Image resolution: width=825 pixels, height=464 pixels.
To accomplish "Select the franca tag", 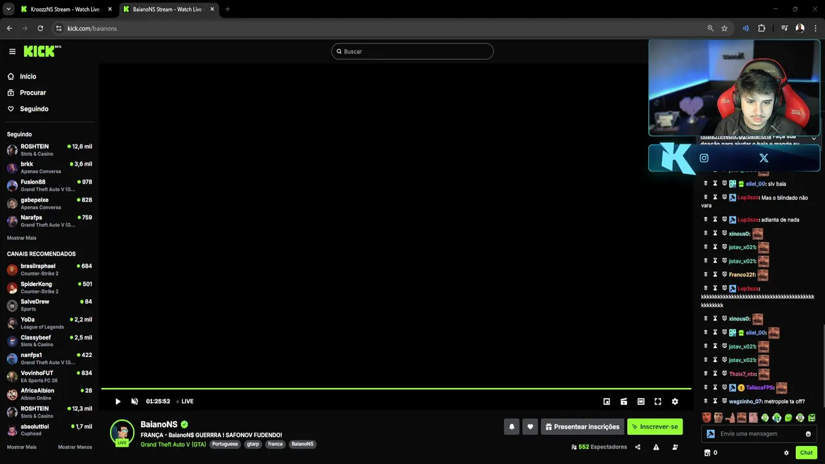I will point(275,444).
